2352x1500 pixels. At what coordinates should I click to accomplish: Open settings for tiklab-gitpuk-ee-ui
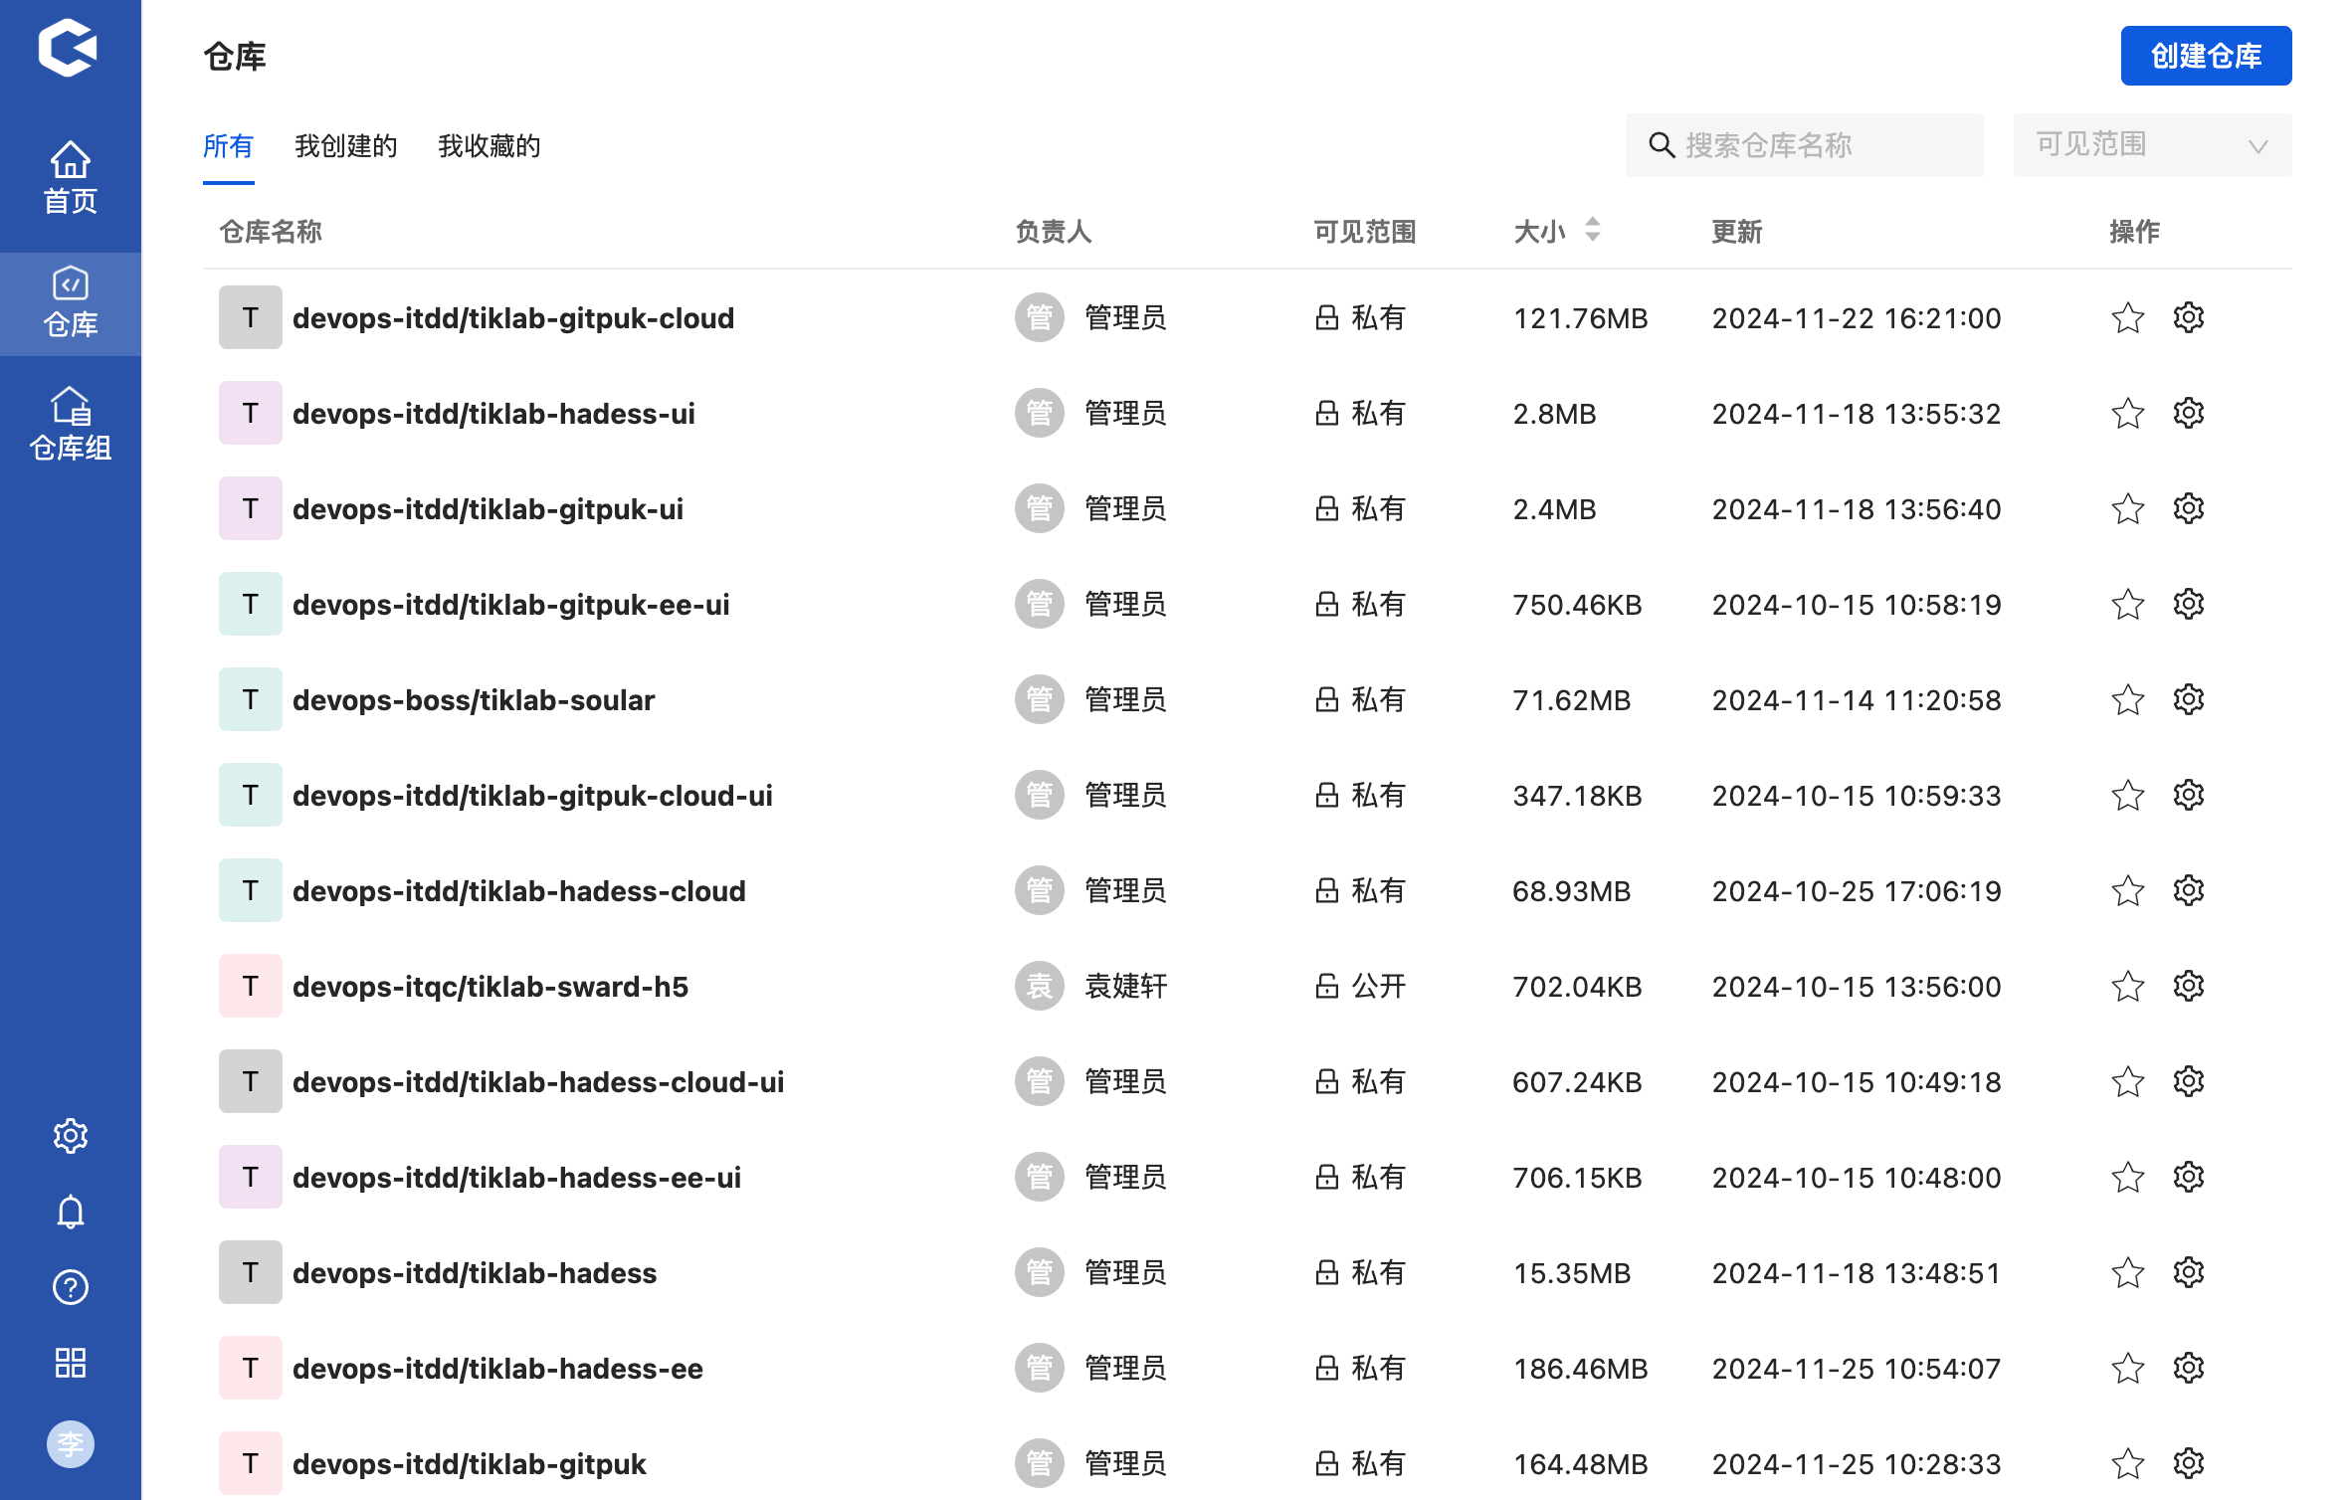[2189, 605]
